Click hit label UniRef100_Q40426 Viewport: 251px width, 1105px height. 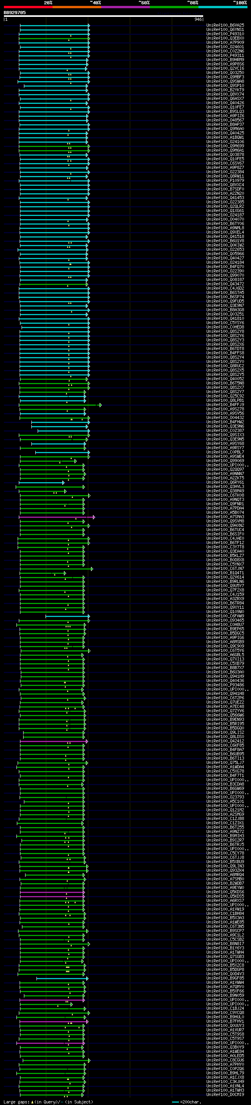click(x=225, y=103)
